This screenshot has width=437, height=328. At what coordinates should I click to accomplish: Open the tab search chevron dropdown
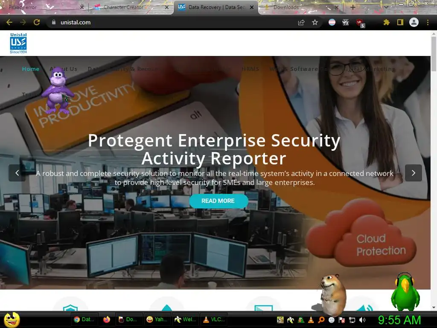(x=386, y=7)
